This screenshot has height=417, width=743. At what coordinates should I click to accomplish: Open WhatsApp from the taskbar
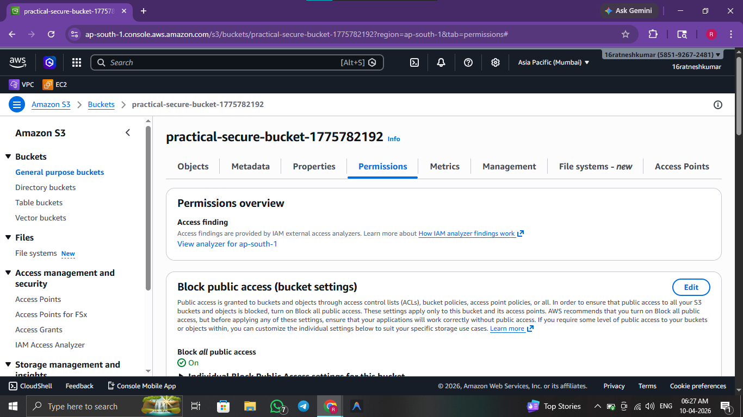point(278,406)
